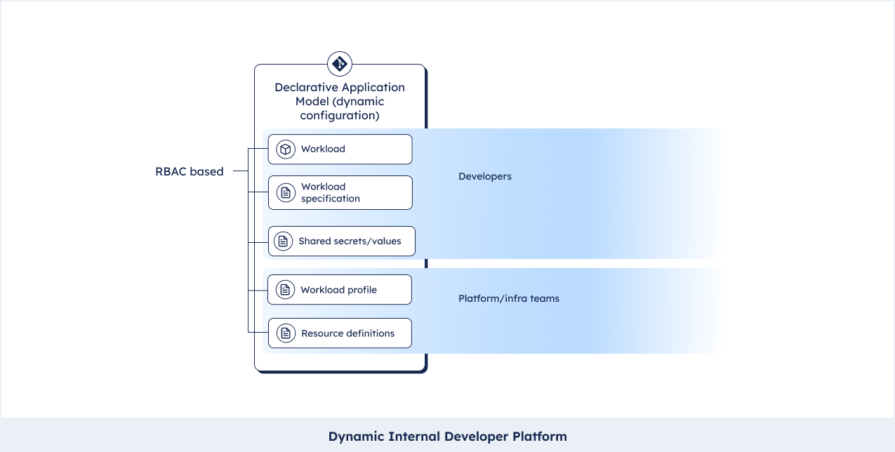Select the Resource definitions label

click(x=347, y=333)
